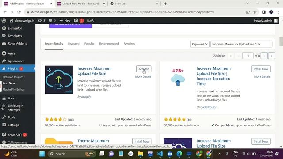Open File Explorer from the taskbar
283x159 pixels.
pos(141,154)
